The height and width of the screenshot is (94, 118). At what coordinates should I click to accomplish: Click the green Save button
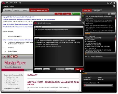pos(76,14)
